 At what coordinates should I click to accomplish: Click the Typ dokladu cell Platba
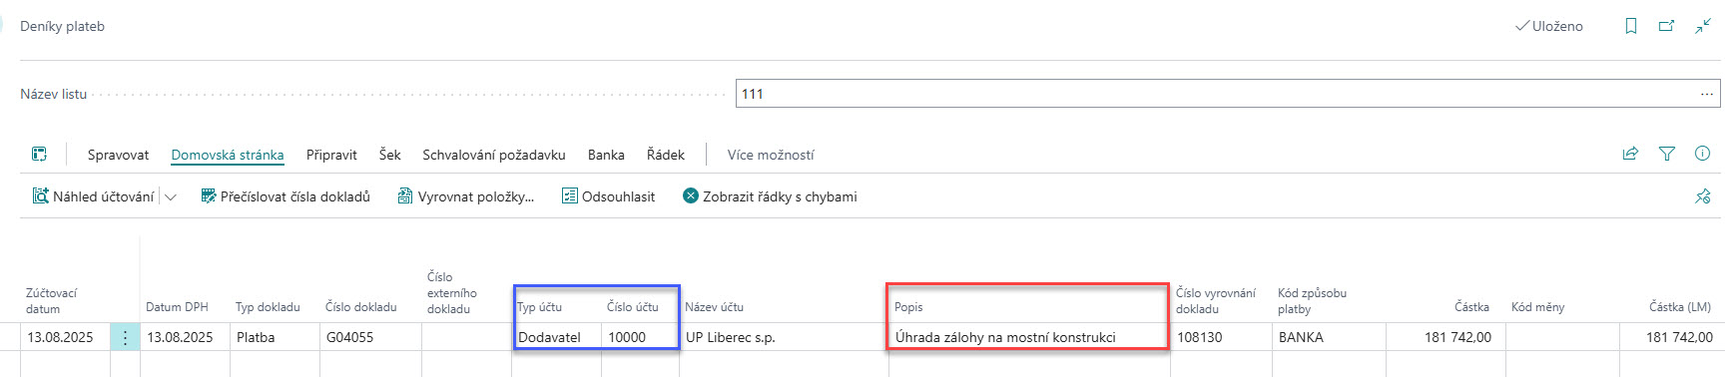click(275, 337)
